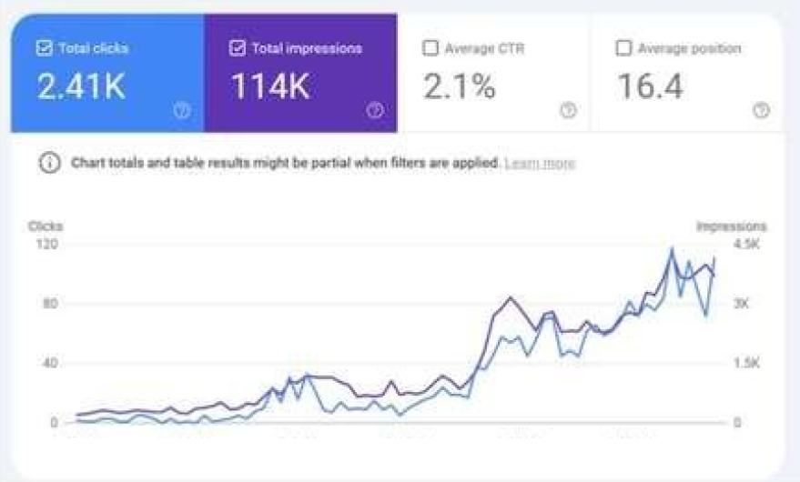Open help icon on Total clicks card
The height and width of the screenshot is (482, 800).
(x=182, y=110)
